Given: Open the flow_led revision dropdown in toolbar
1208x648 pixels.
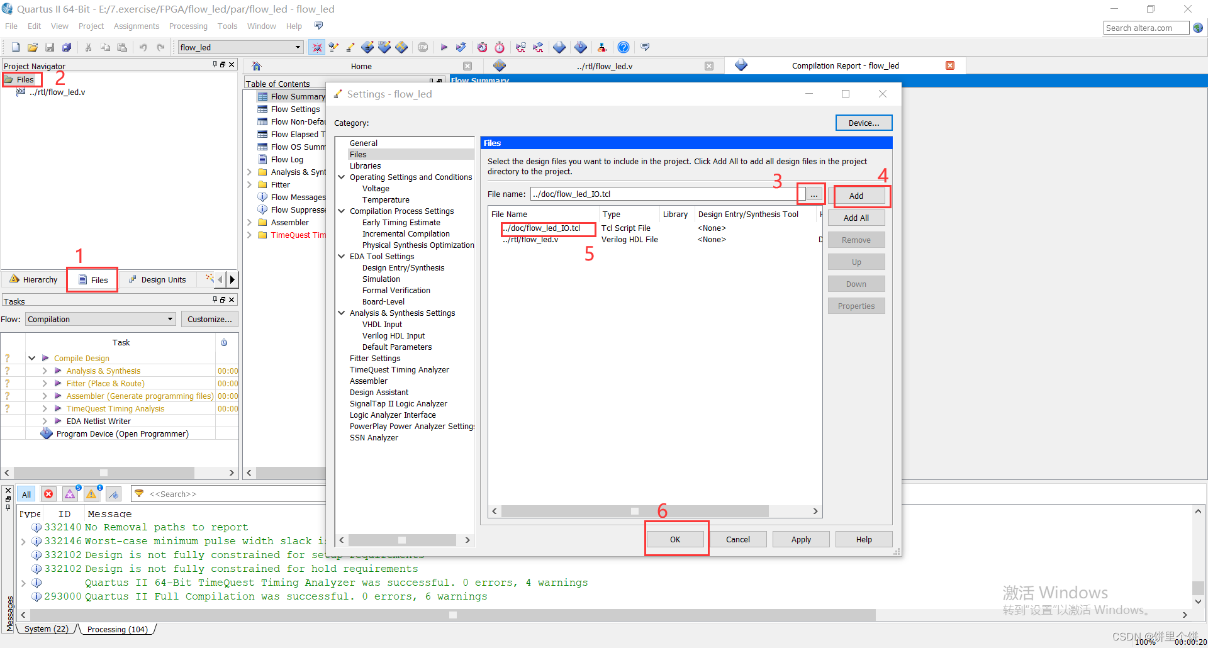Looking at the screenshot, I should click(x=298, y=47).
